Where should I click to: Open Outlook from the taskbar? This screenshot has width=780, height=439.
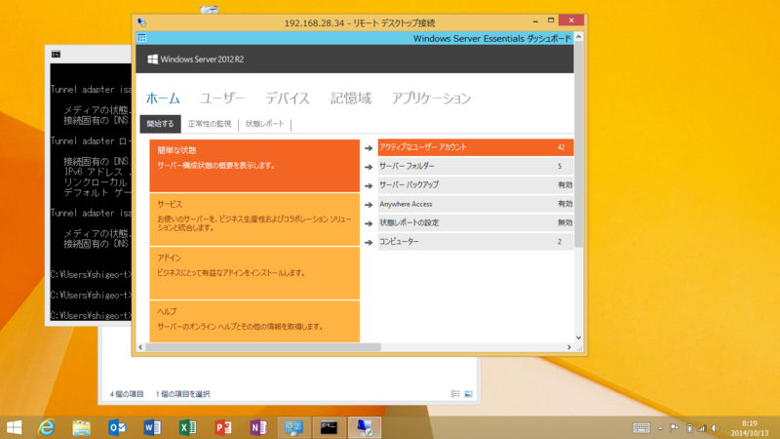pyautogui.click(x=117, y=427)
